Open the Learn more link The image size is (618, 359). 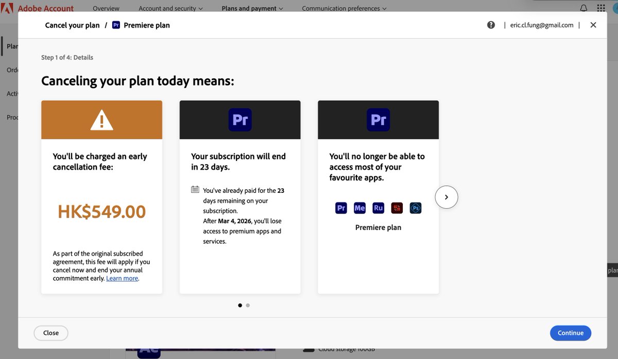pyautogui.click(x=122, y=278)
